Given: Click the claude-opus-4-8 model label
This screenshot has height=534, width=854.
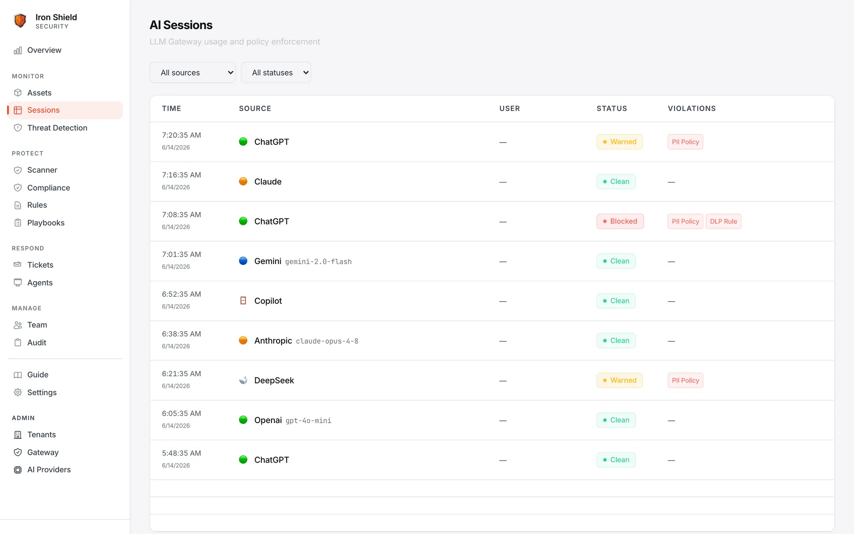Looking at the screenshot, I should click(x=327, y=341).
